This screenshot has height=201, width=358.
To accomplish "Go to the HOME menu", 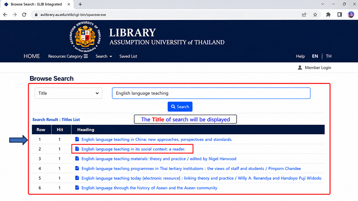I will click(x=32, y=56).
